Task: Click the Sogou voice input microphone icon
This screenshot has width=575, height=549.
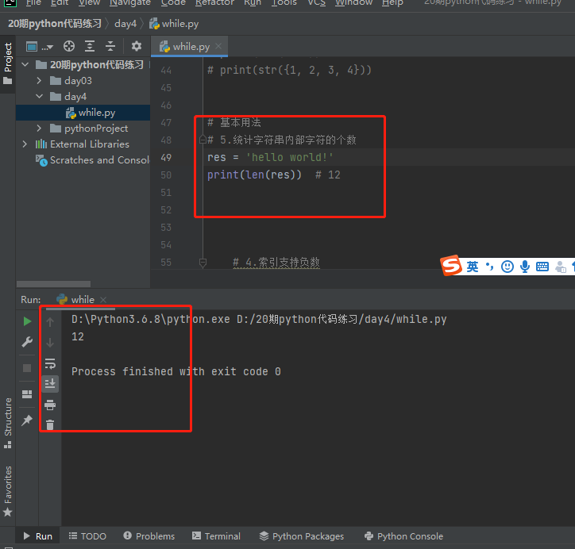Action: pyautogui.click(x=525, y=267)
